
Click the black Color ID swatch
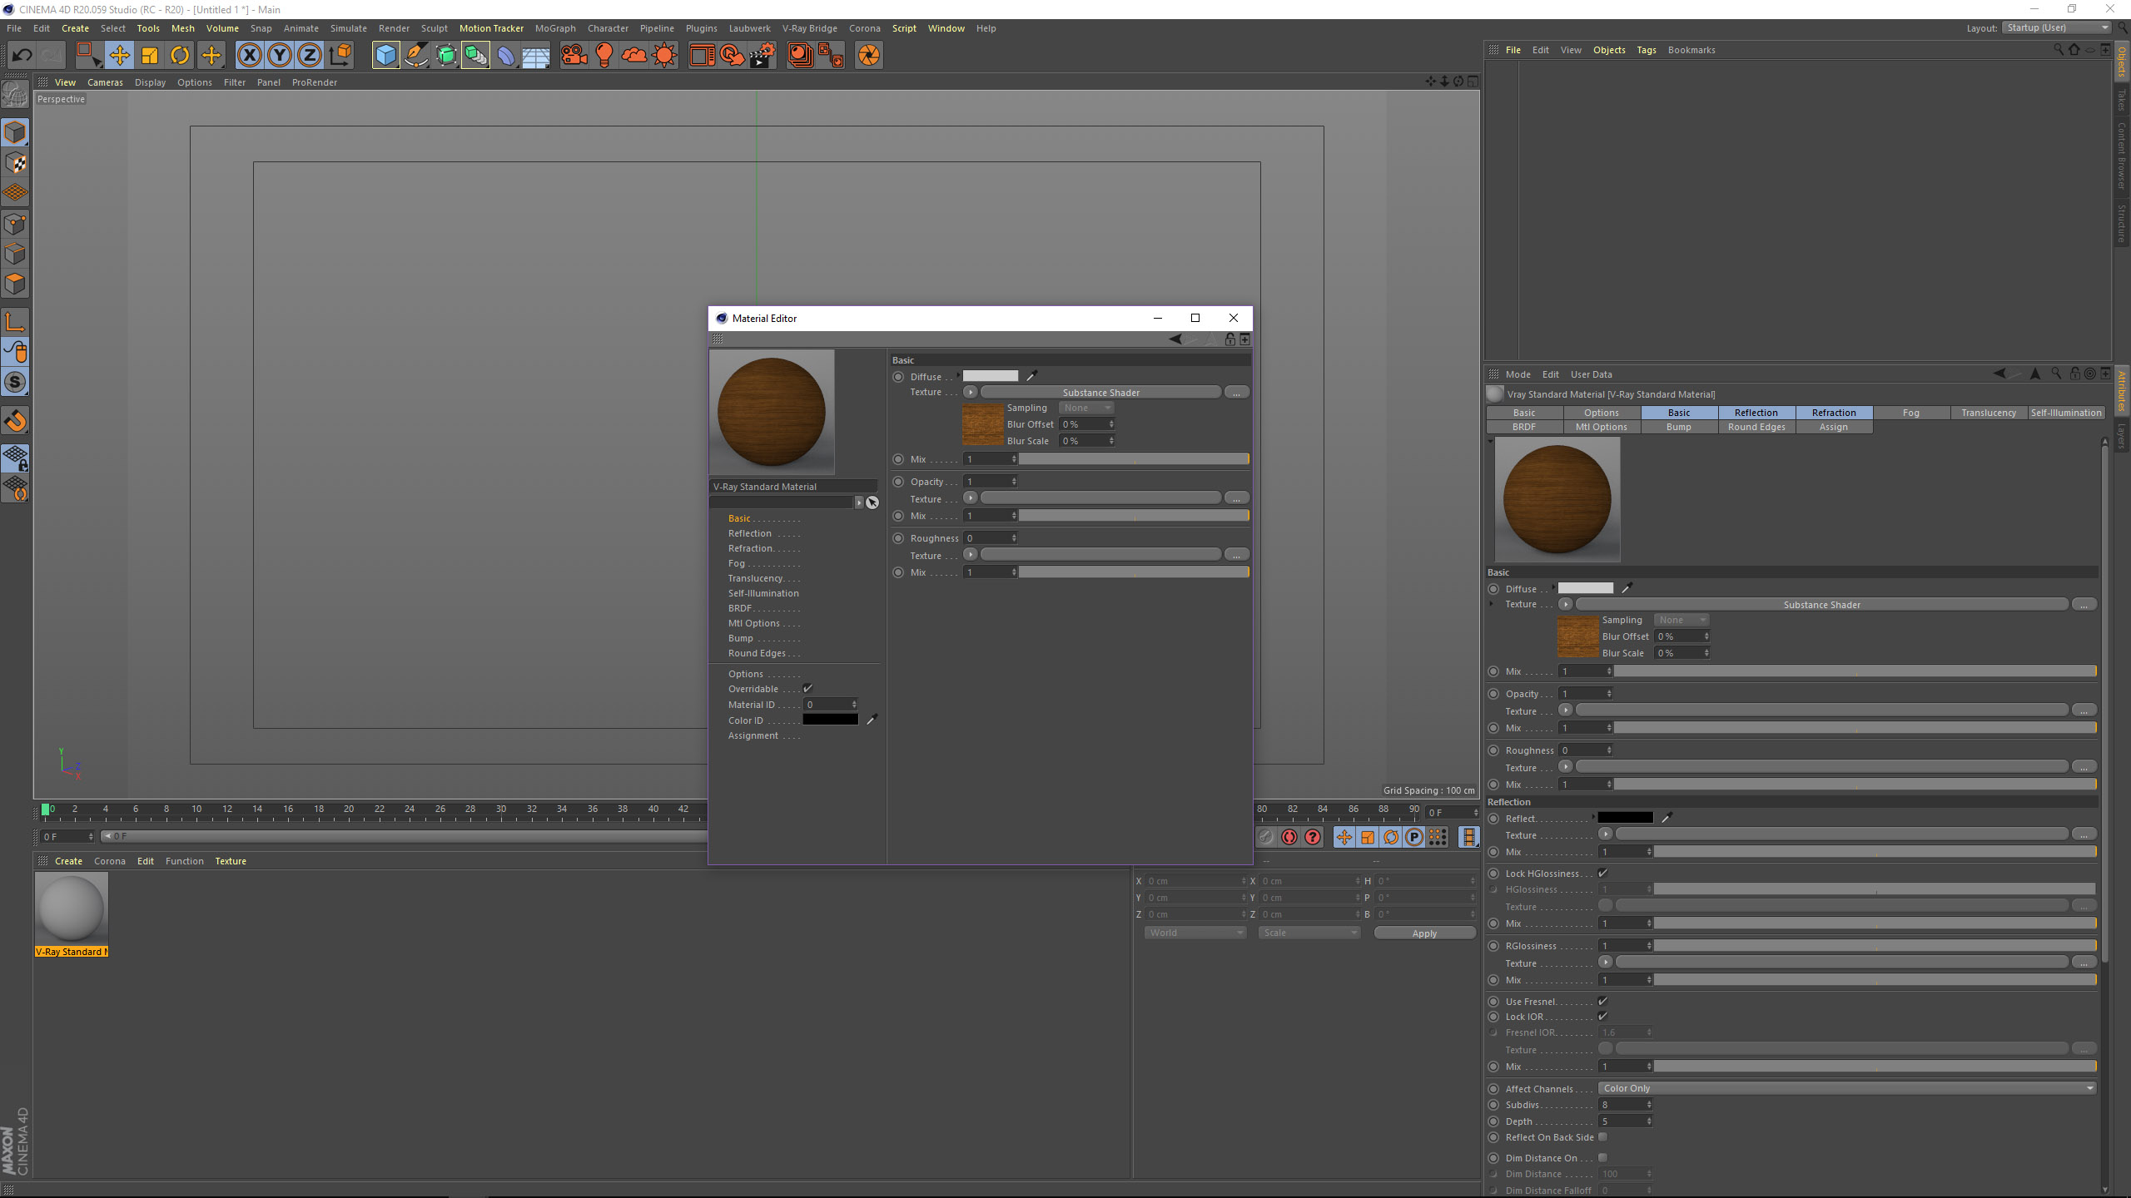pyautogui.click(x=830, y=720)
